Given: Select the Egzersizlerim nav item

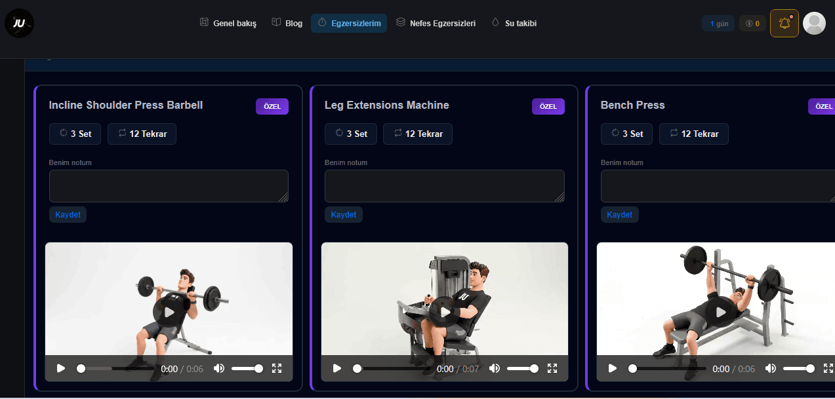Looking at the screenshot, I should pyautogui.click(x=349, y=24).
